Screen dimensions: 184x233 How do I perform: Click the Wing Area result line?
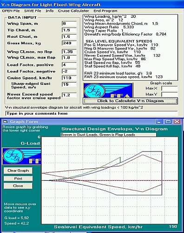(x=104, y=20)
